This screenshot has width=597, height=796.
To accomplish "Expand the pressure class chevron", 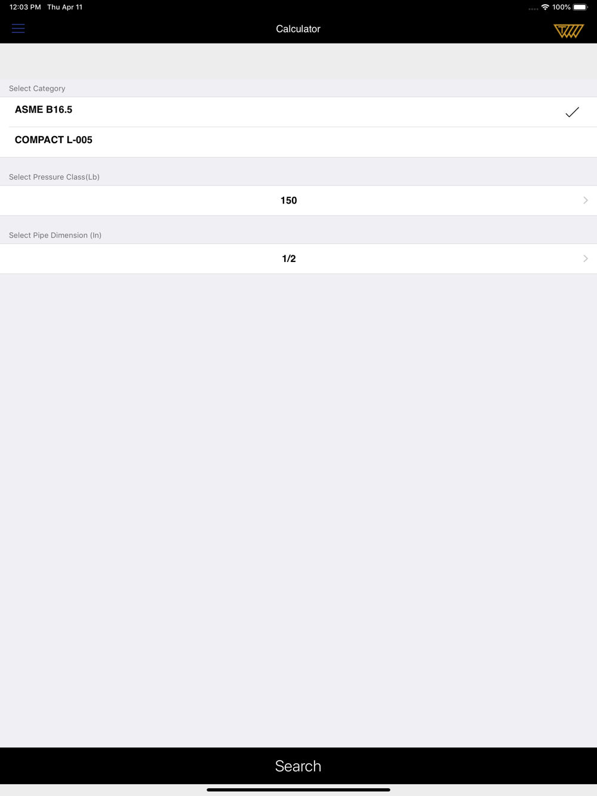I will coord(585,200).
